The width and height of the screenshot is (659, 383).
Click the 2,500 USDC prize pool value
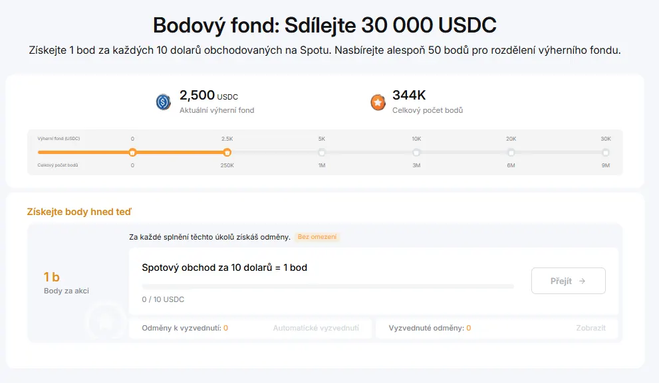click(209, 96)
